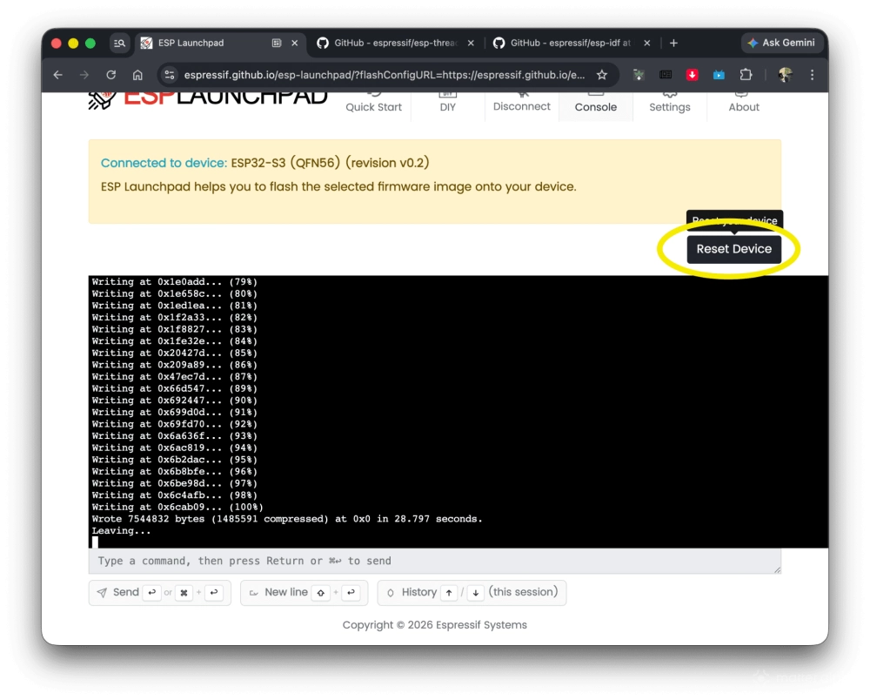Click 'Wrote 7544832 bytes' console line
The width and height of the screenshot is (870, 700).
pyautogui.click(x=287, y=519)
